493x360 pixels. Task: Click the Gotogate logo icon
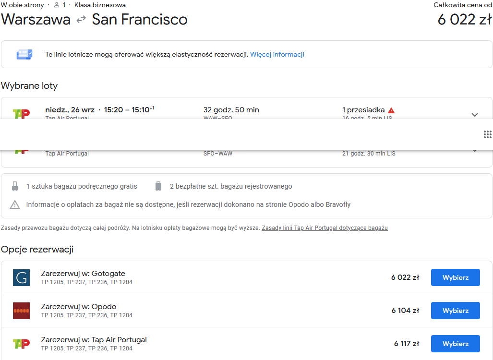pos(22,277)
